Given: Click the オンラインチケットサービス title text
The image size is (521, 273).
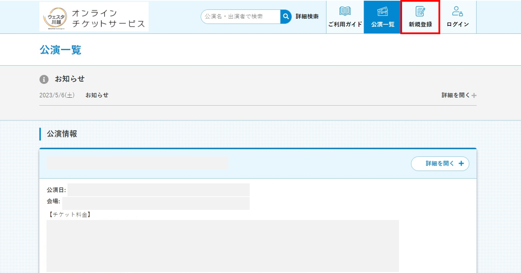Looking at the screenshot, I should [108, 18].
